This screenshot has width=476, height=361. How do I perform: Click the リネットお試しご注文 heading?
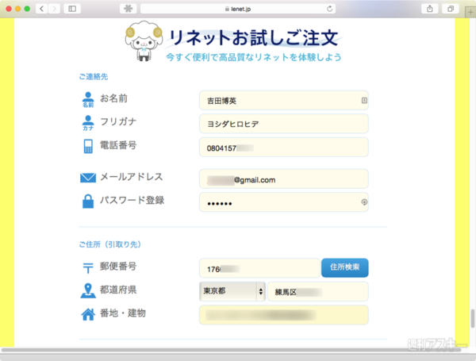click(x=254, y=37)
